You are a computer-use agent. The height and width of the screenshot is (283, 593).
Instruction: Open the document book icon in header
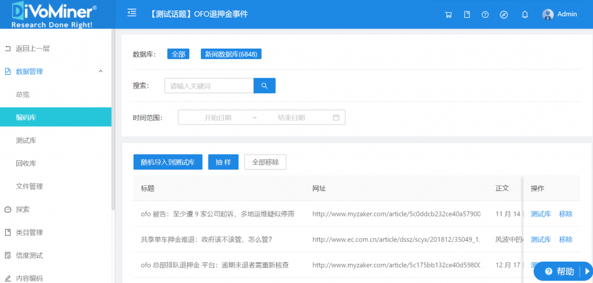467,14
